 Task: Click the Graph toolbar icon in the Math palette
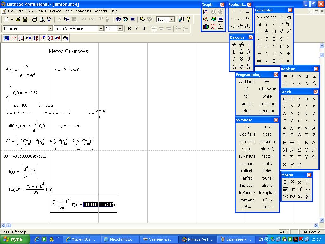(x=14, y=38)
